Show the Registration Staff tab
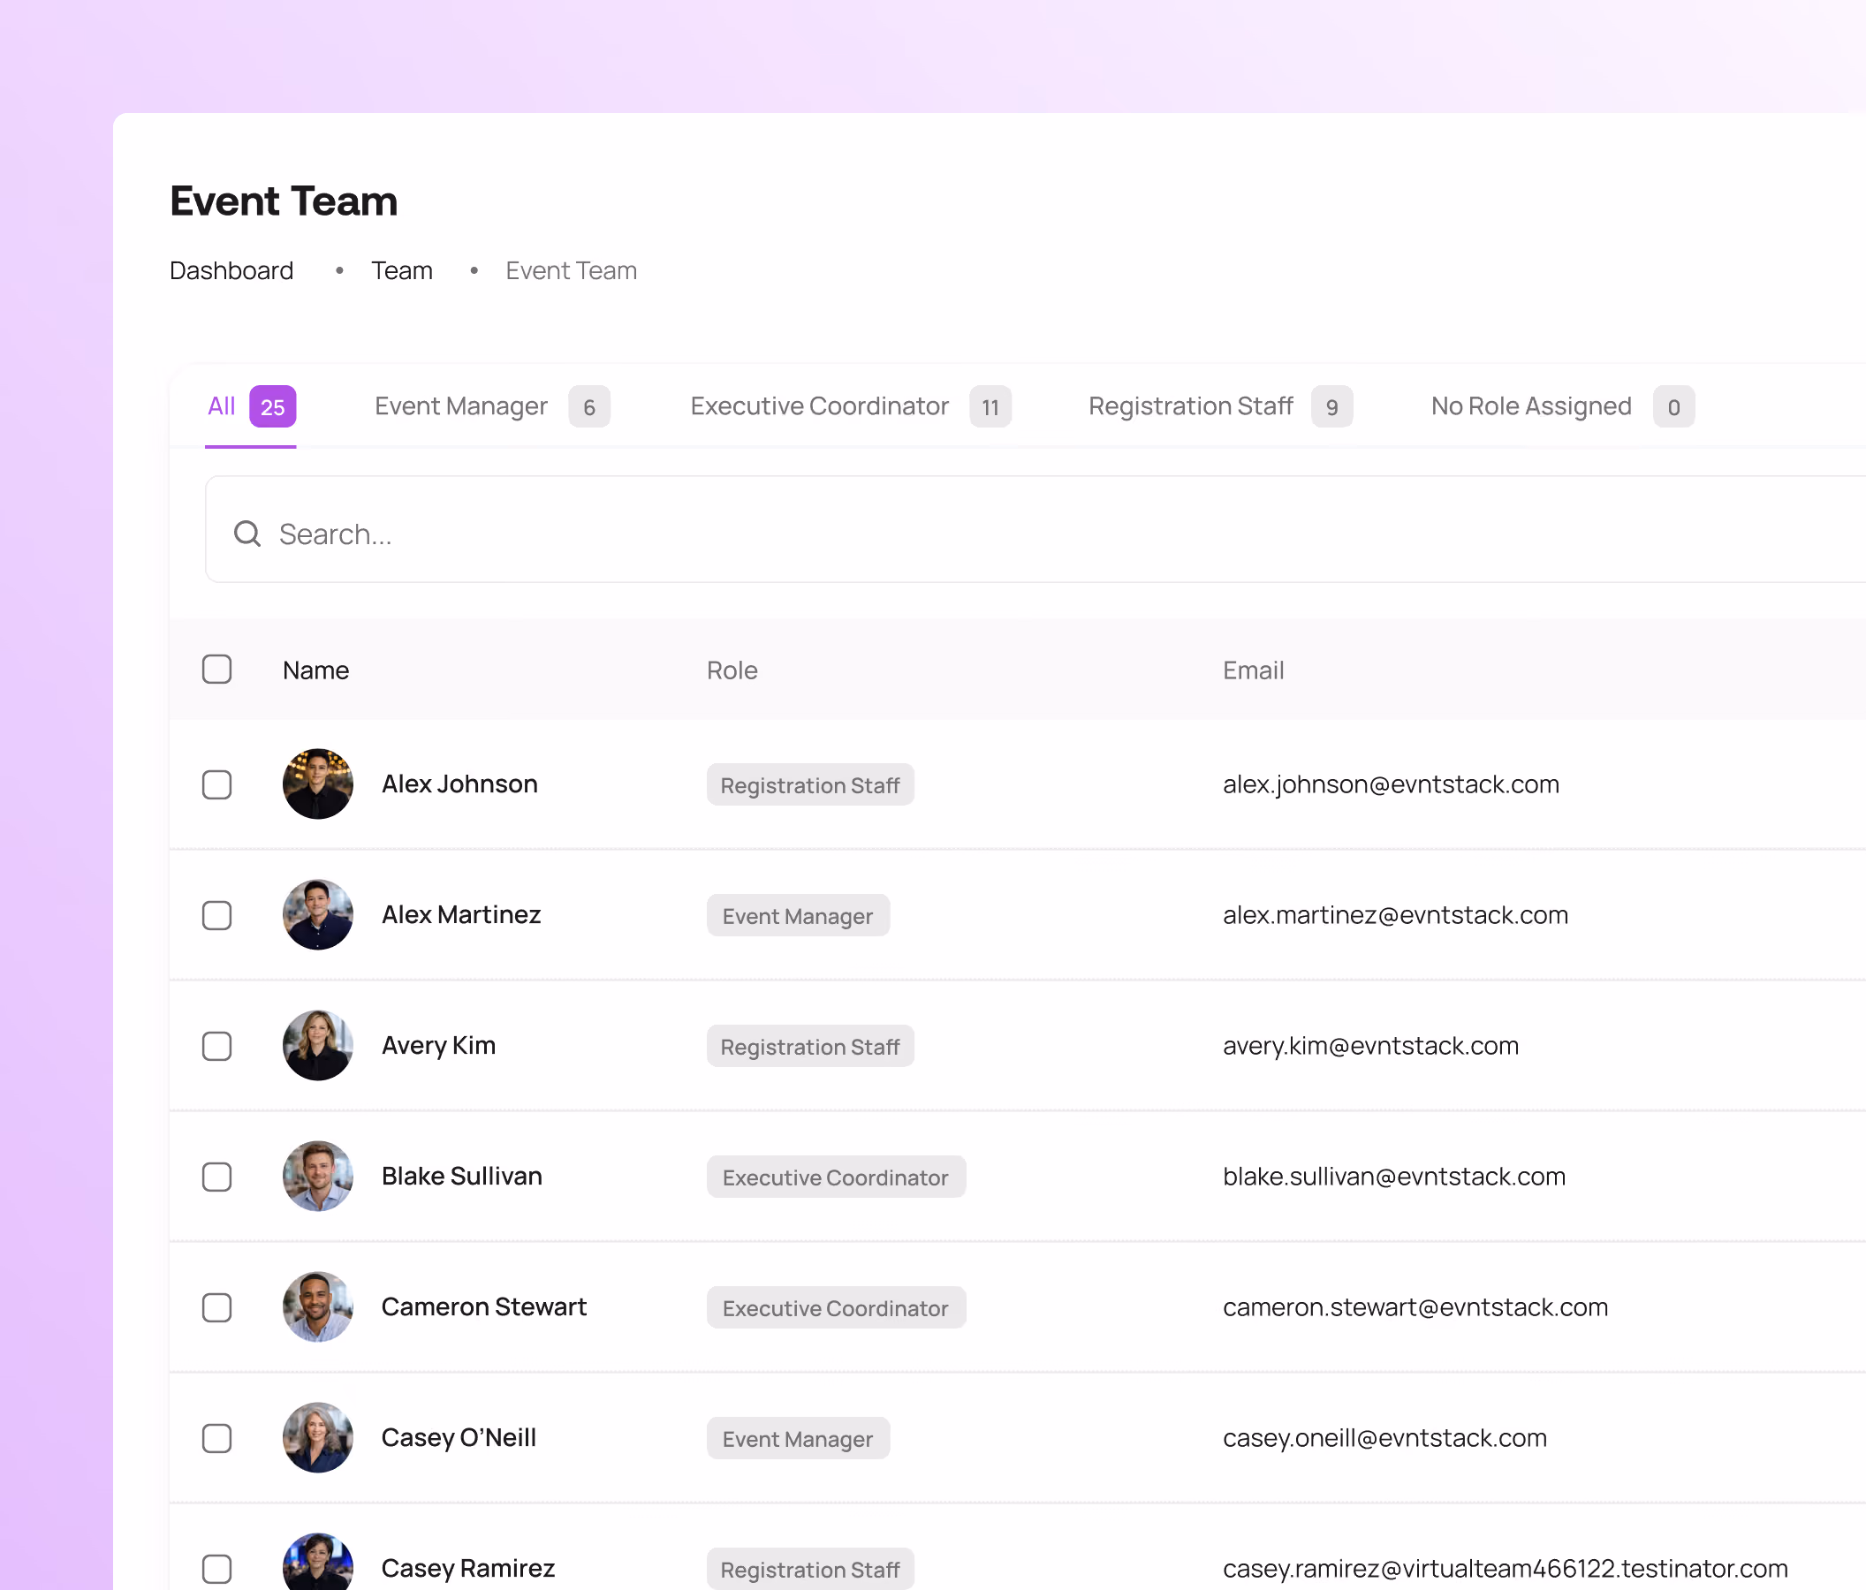1866x1590 pixels. click(x=1220, y=407)
